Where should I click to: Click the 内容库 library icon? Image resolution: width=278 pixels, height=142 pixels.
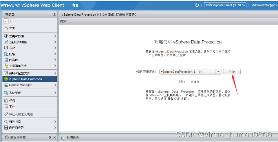click(x=6, y=60)
